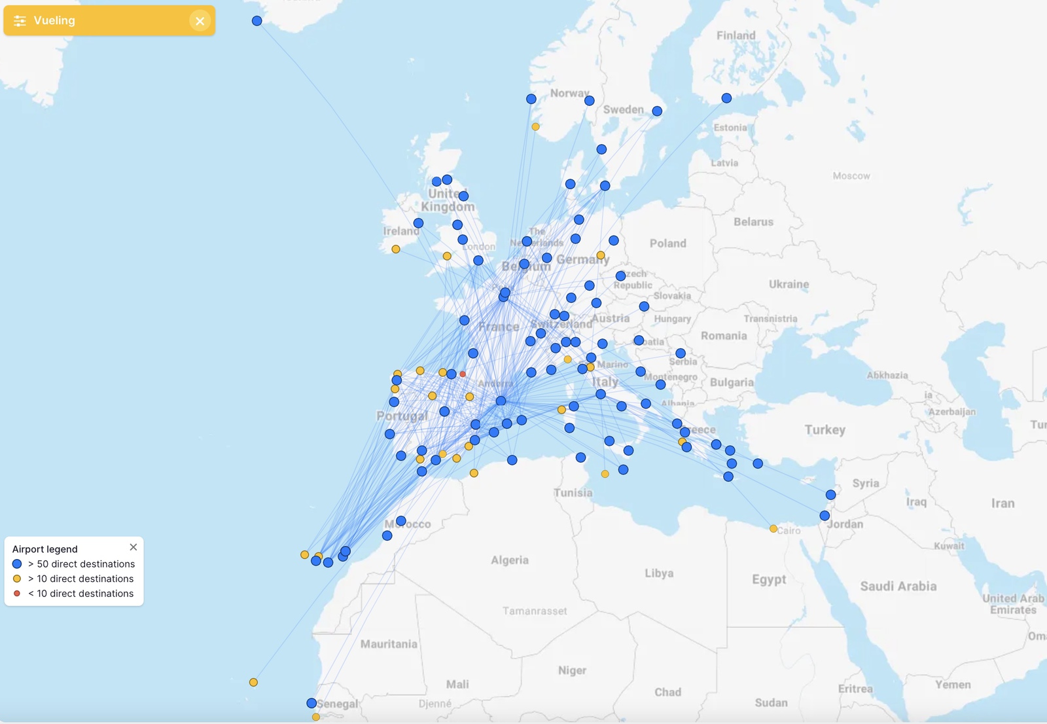Click the blue airport marker in Sweden
The height and width of the screenshot is (724, 1047).
[657, 111]
